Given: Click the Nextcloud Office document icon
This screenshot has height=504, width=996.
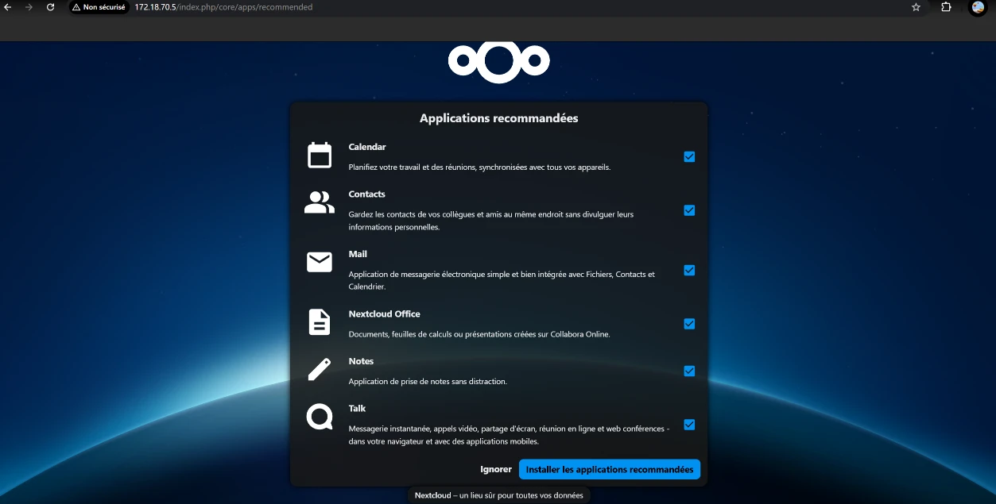Looking at the screenshot, I should (x=320, y=322).
